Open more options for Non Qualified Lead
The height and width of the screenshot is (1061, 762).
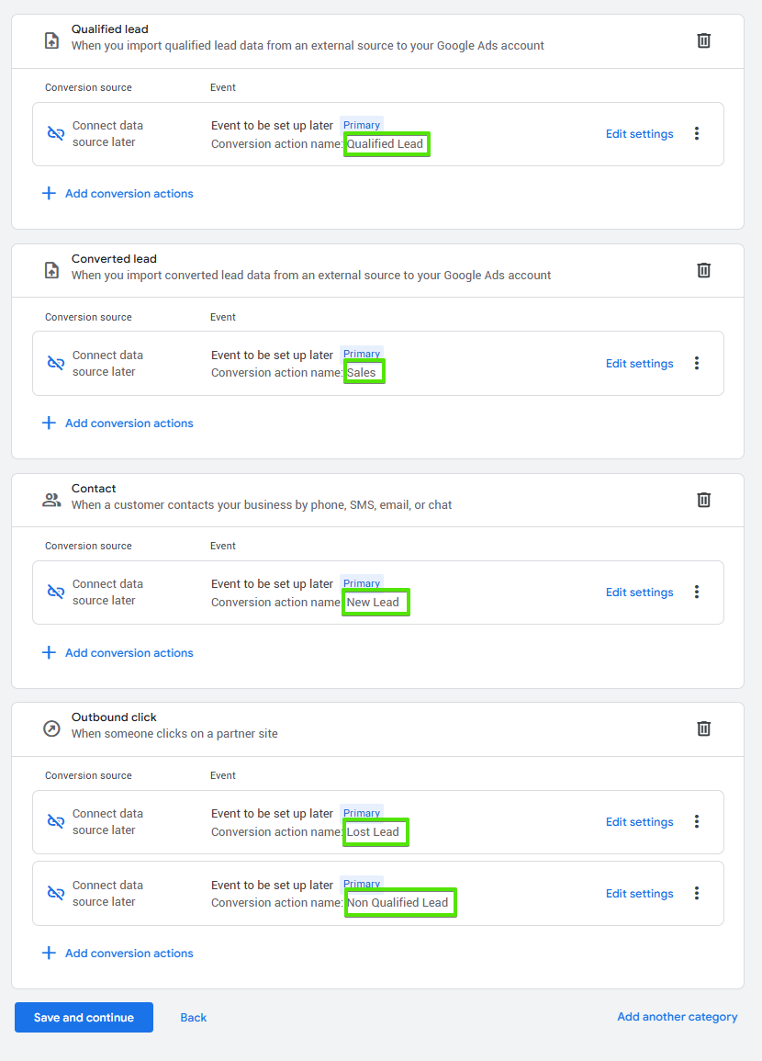697,894
